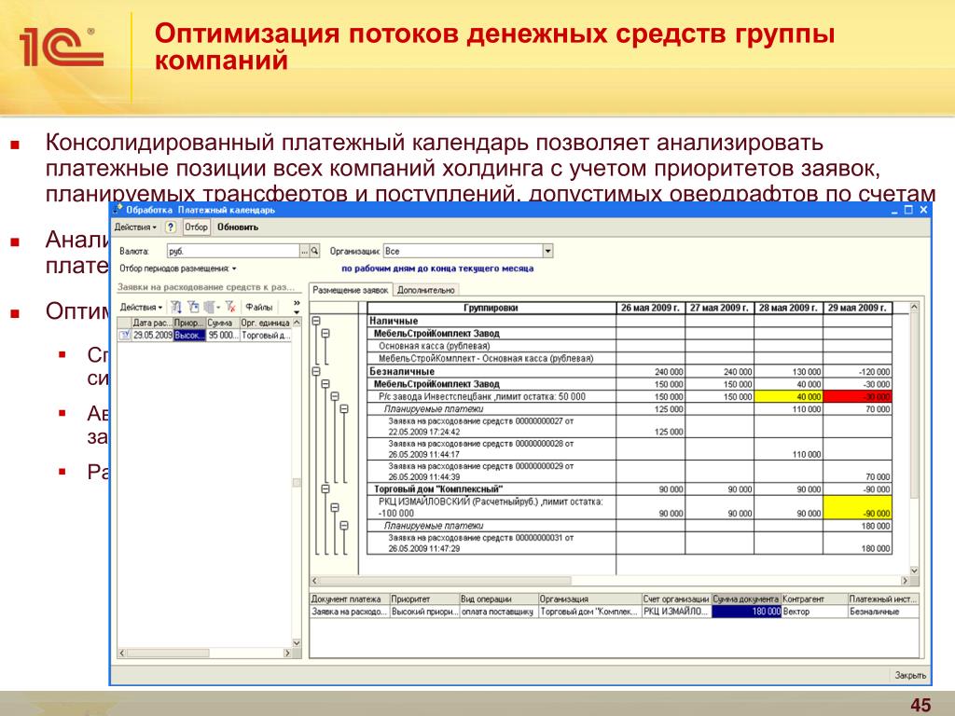Click the Группировки column header

click(x=491, y=308)
